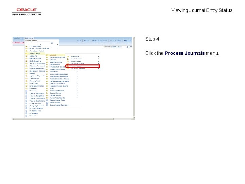This screenshot has width=245, height=184.
Task: Click the Search Menu go icon
Action: (52, 43)
